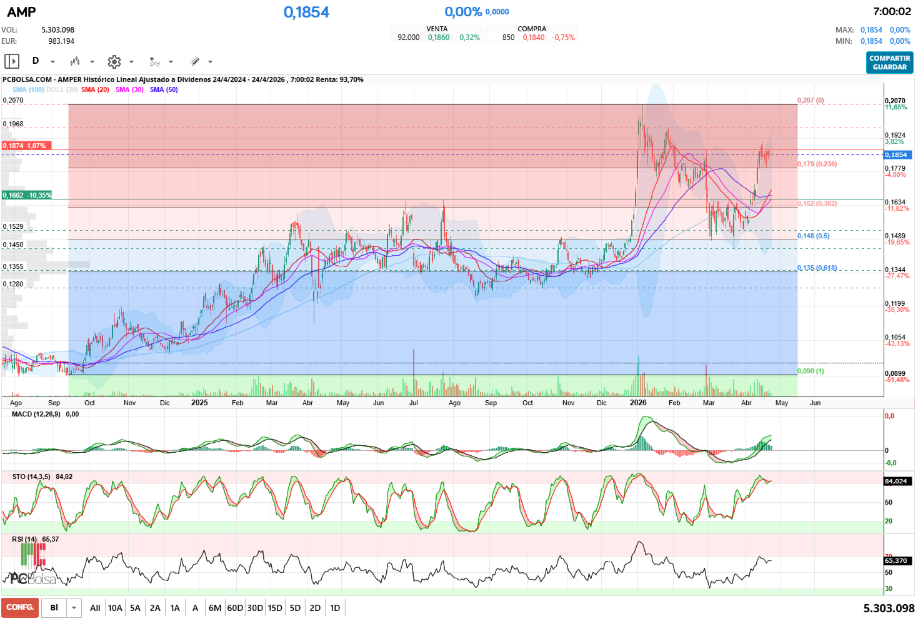
Task: Select the pencil drawing tool icon
Action: 194,61
